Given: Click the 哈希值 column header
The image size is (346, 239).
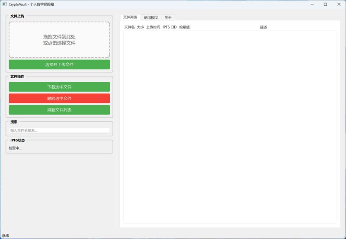Looking at the screenshot, I should tap(185, 27).
